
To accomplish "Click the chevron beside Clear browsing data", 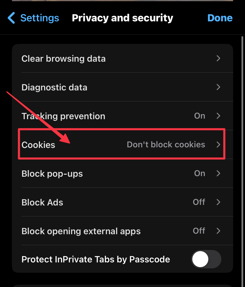I will pyautogui.click(x=218, y=58).
